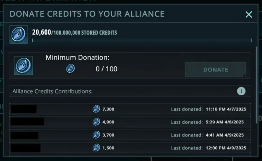Click the stored credits icon at top

point(19,34)
